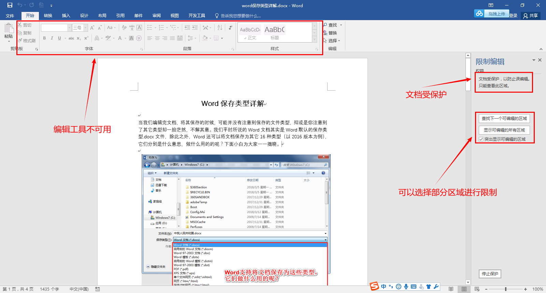The image size is (546, 293).
Task: Toggle Superscript formatting
Action: point(86,38)
